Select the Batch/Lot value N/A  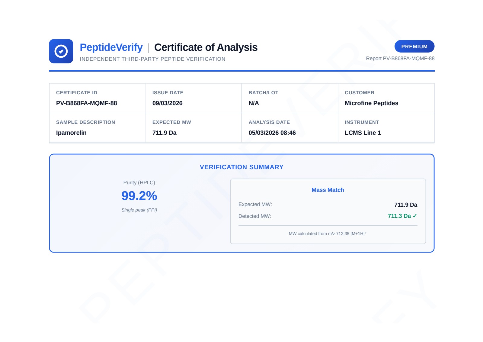254,103
